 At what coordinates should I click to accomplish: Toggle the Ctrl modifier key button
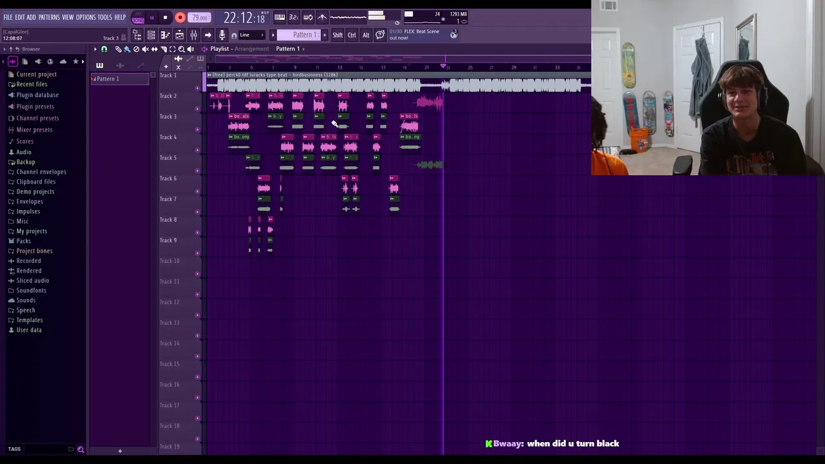tap(352, 35)
